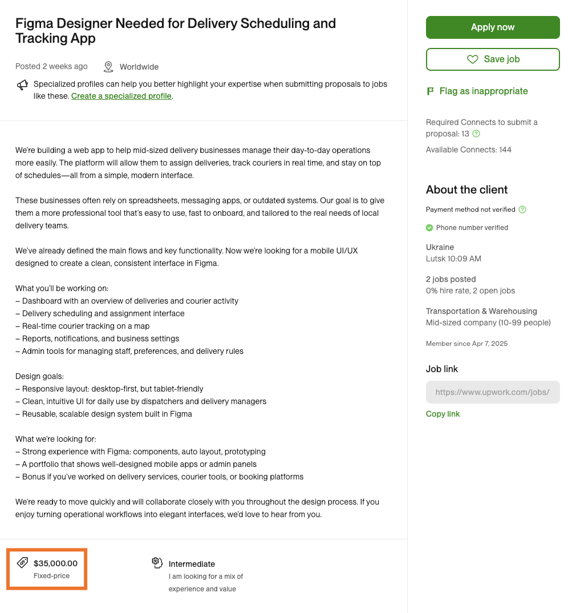Click the heart icon to save job
Screen dimensions: 568x613
472,59
